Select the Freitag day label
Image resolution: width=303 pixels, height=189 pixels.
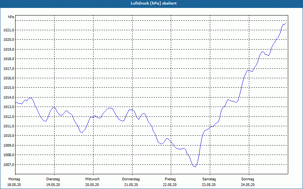click(170, 179)
